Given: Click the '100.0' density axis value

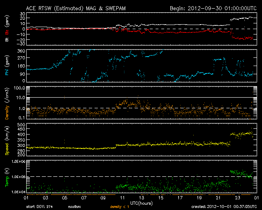Looking at the screenshot, I should [19, 88].
